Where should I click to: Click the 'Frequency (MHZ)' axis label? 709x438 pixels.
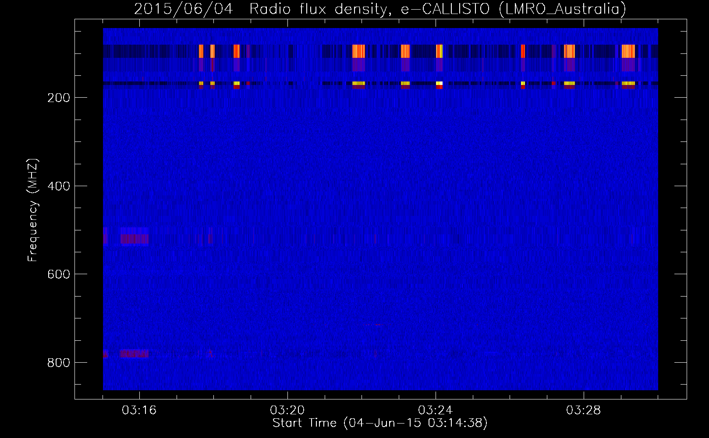click(x=33, y=210)
